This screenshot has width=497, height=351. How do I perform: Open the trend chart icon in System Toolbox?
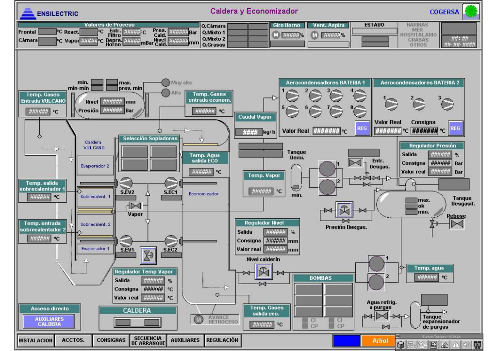click(444, 345)
